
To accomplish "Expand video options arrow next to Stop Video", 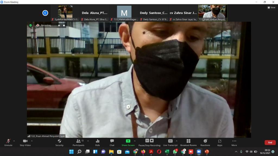I will [x=32, y=141].
